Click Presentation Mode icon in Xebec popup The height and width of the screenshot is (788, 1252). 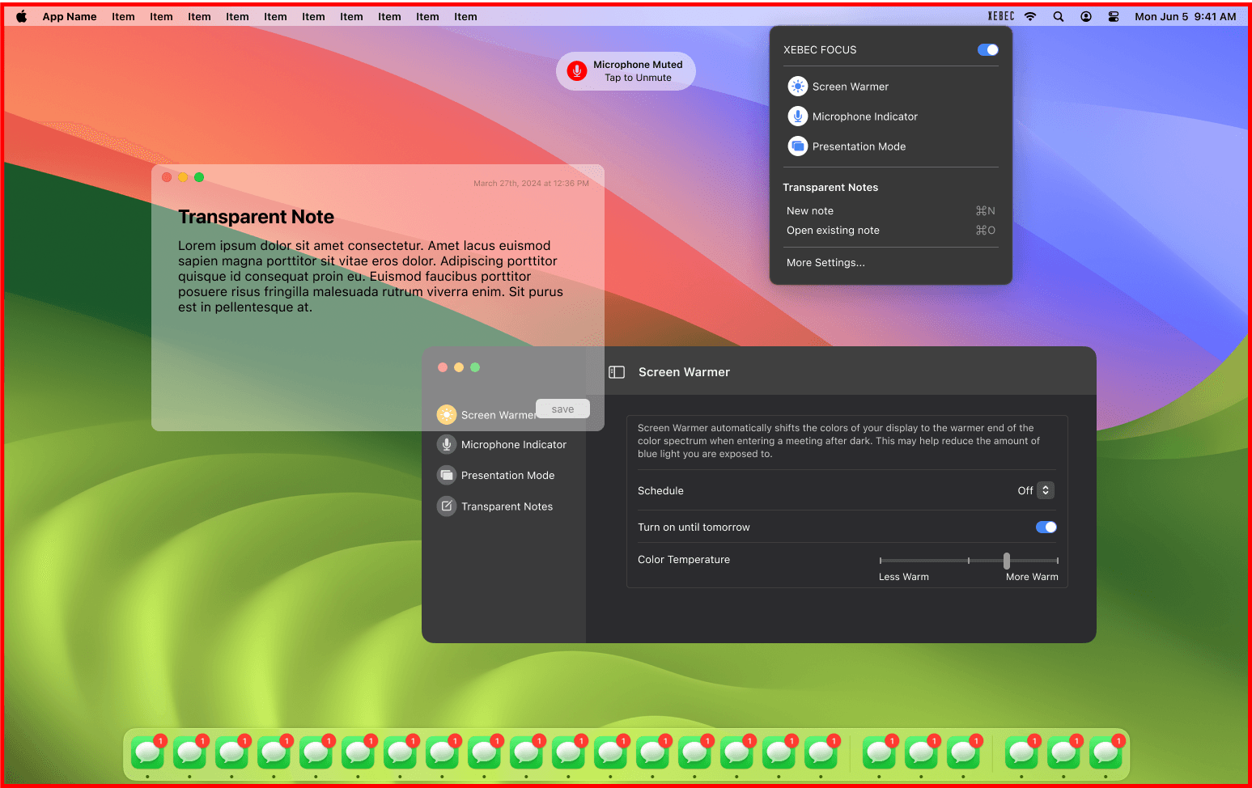798,146
